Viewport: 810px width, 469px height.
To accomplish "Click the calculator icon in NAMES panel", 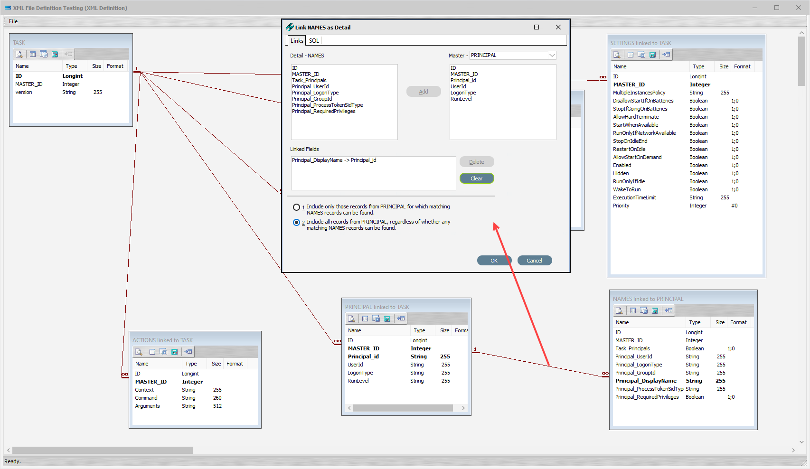I will click(x=655, y=311).
